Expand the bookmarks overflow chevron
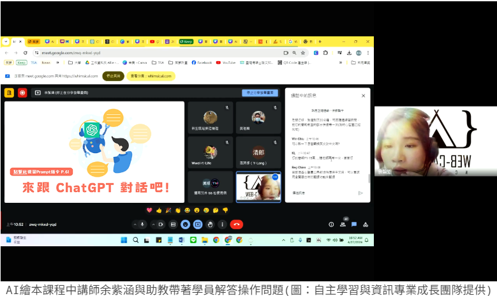The height and width of the screenshot is (296, 497). pos(341,63)
